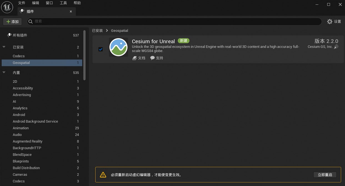Click the restart required message text
Viewport: 345px width, 186px height.
point(146,175)
